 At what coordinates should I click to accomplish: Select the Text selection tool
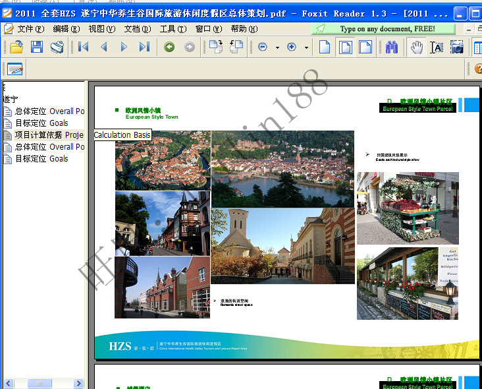[x=437, y=47]
